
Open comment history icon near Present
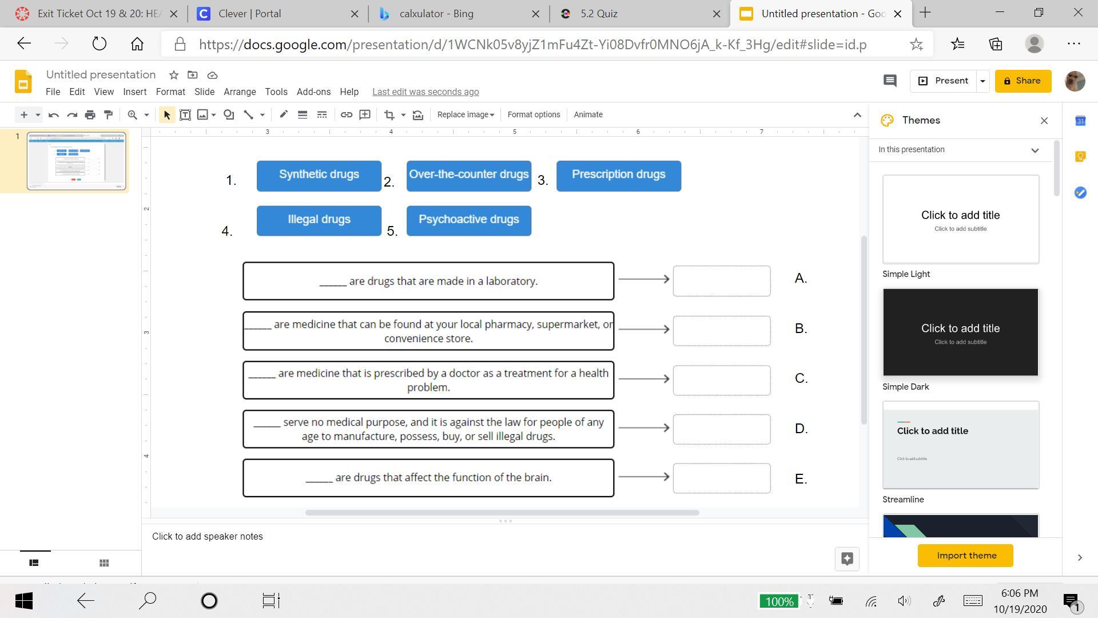coord(889,81)
